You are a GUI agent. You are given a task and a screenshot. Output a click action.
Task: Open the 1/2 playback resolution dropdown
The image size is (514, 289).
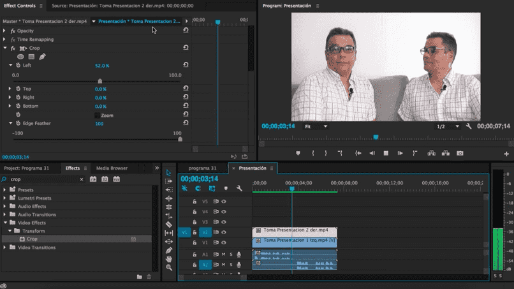[448, 126]
